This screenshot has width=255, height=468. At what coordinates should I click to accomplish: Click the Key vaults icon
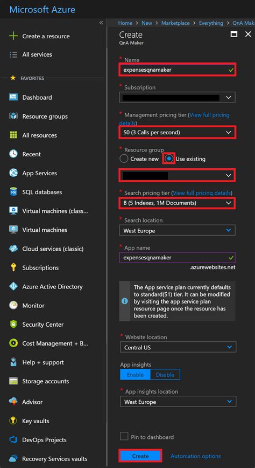[13, 421]
